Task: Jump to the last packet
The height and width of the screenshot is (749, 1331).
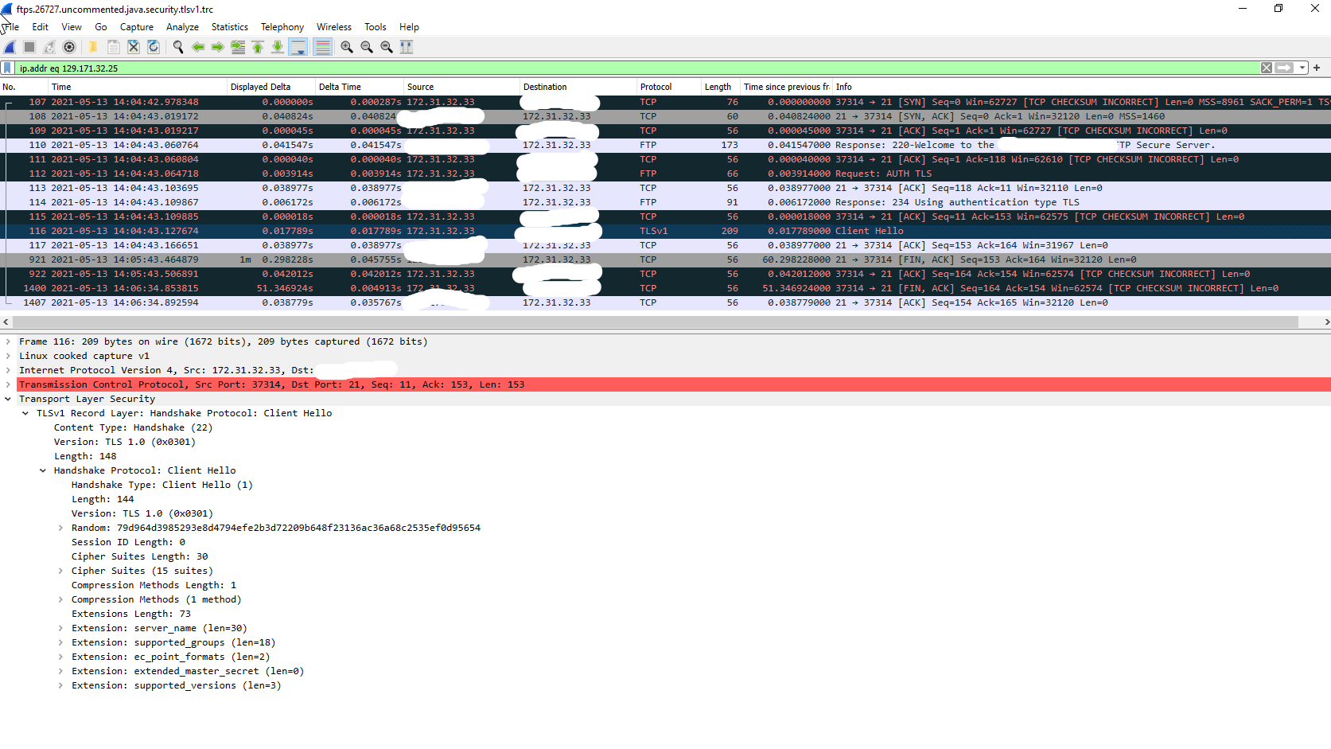Action: tap(276, 47)
